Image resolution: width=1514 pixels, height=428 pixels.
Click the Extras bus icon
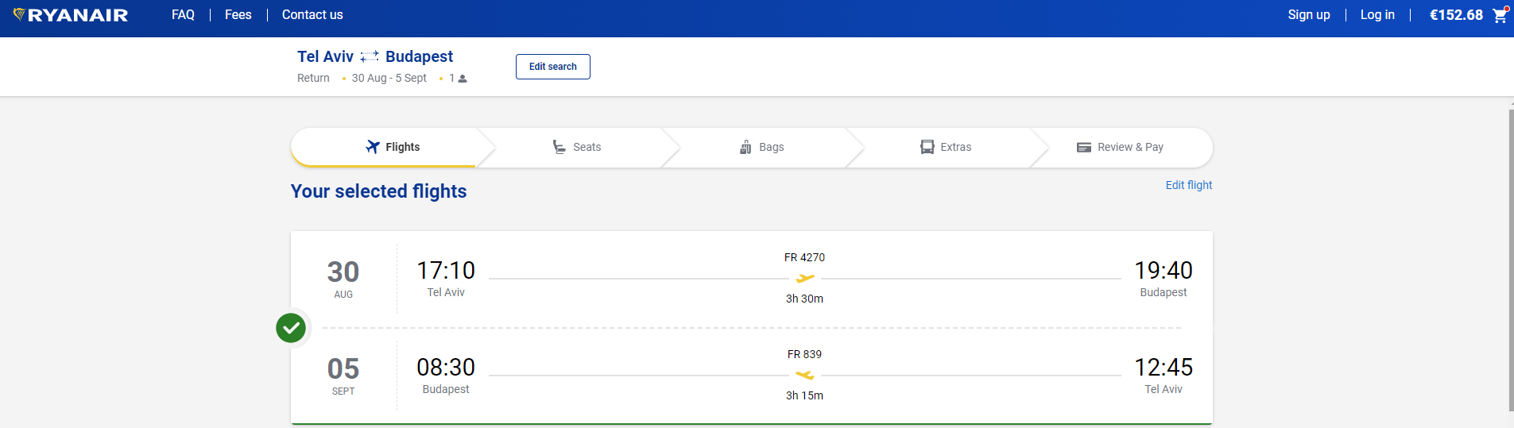[927, 147]
